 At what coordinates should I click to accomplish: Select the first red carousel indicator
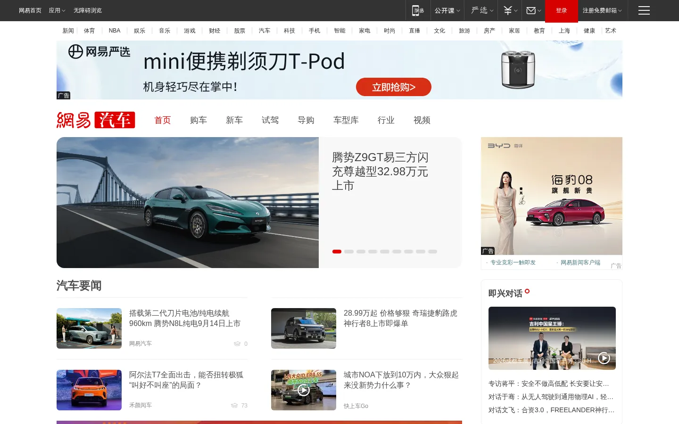pos(337,252)
